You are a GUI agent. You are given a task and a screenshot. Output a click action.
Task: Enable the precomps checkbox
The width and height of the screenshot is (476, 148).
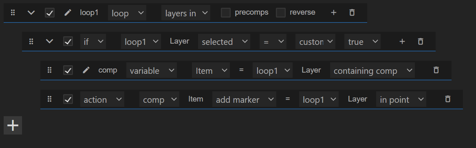(225, 13)
